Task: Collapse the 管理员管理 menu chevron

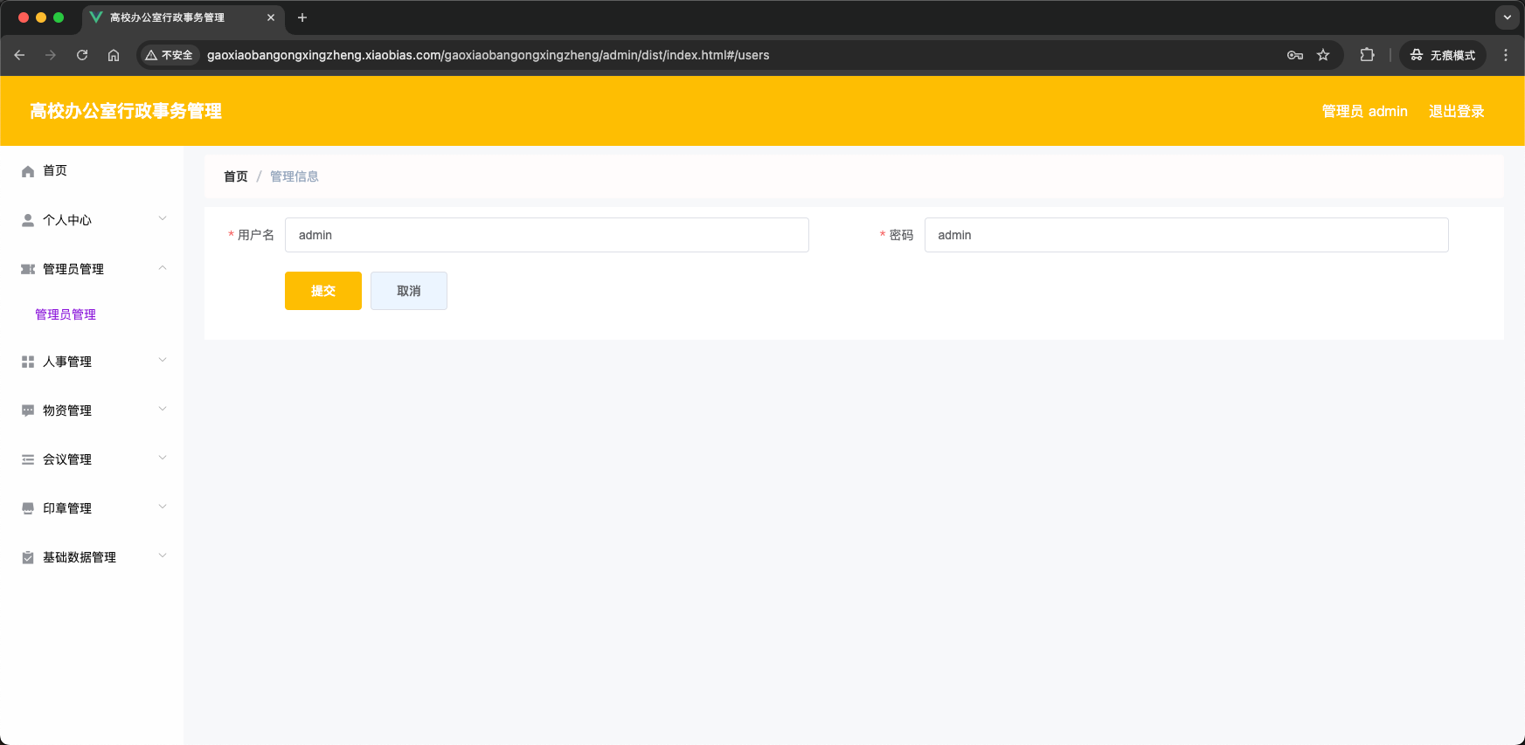Action: pyautogui.click(x=163, y=267)
